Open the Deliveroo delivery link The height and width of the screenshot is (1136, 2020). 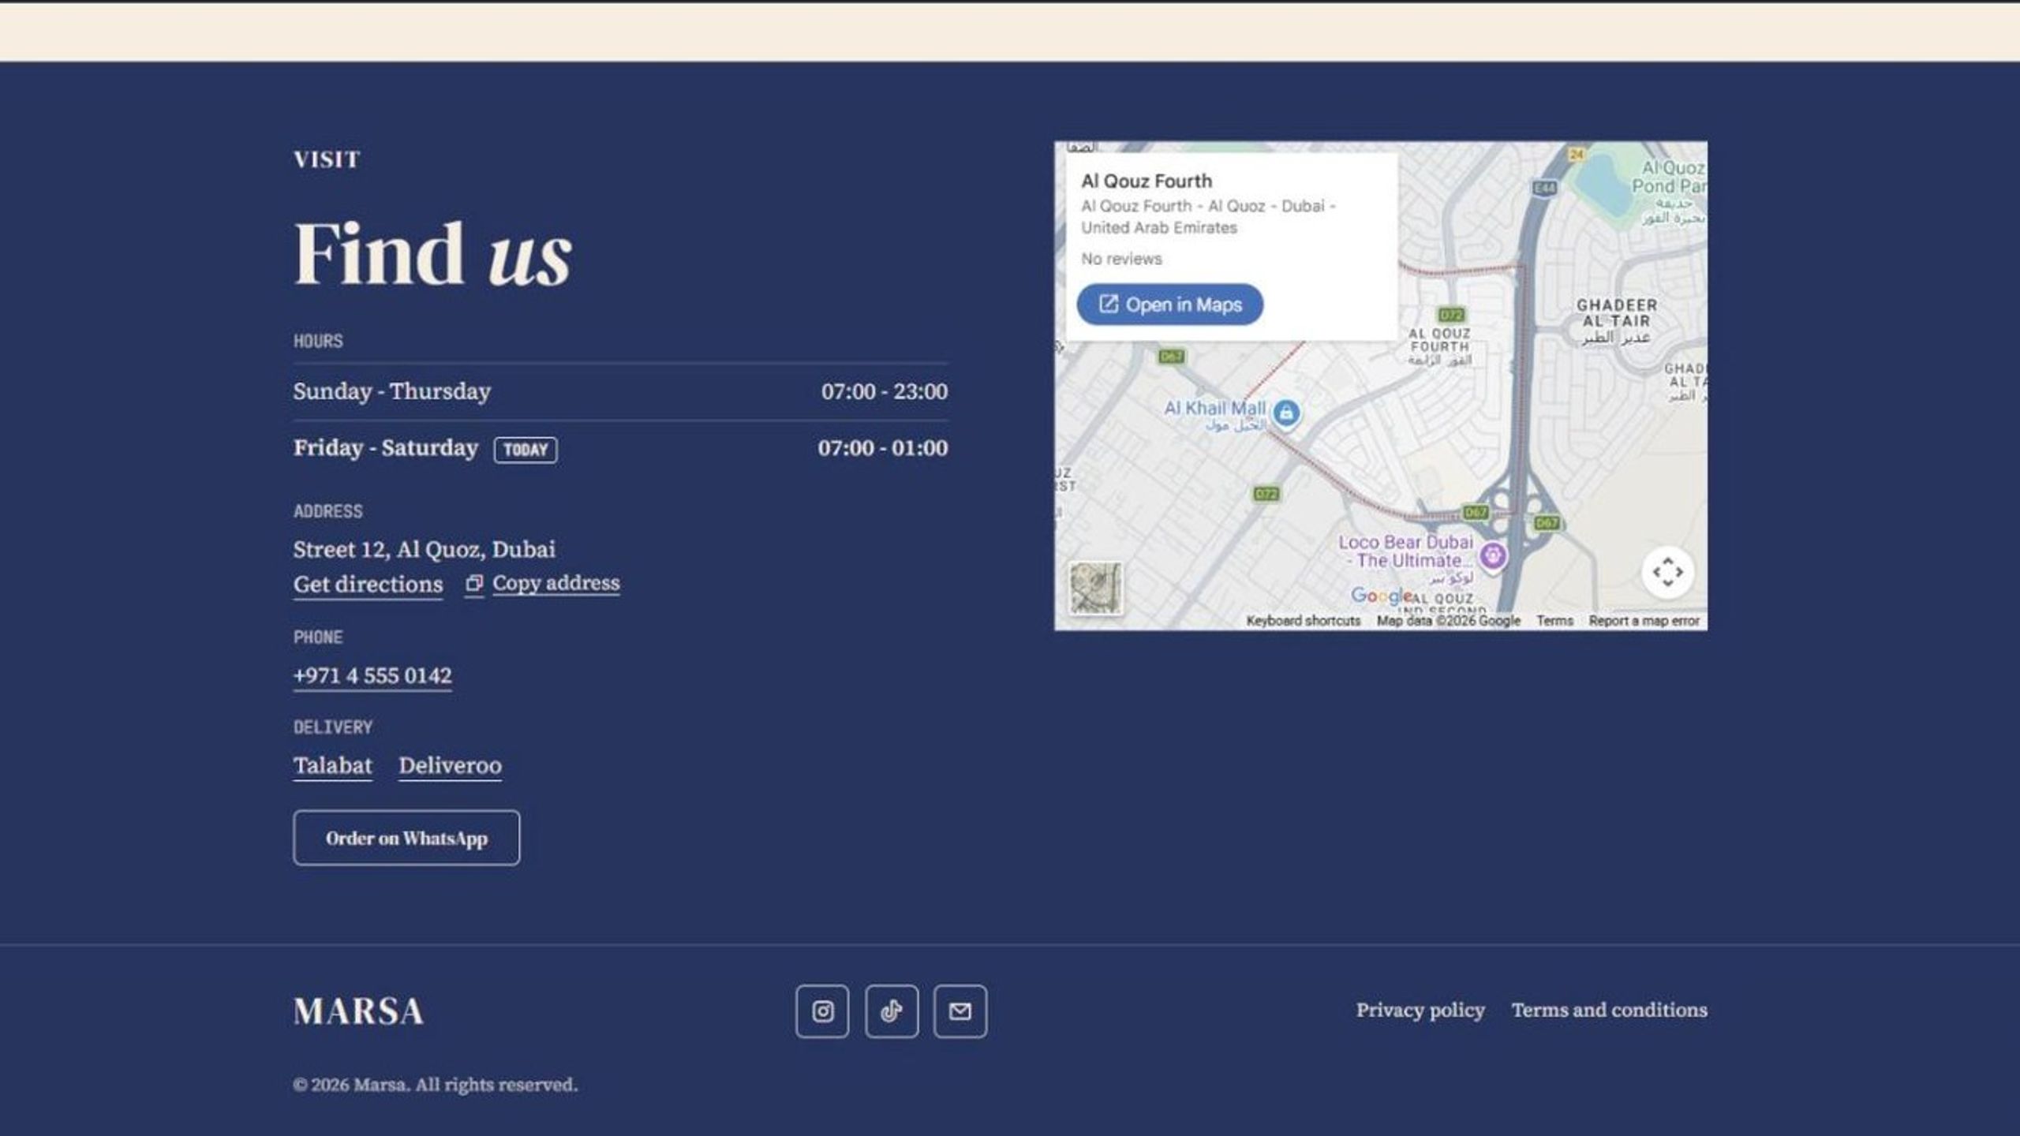coord(450,766)
